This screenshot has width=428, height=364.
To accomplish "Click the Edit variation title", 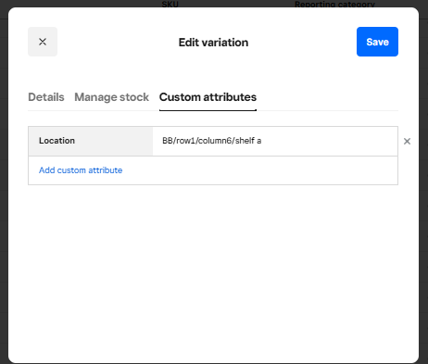I will pos(213,43).
